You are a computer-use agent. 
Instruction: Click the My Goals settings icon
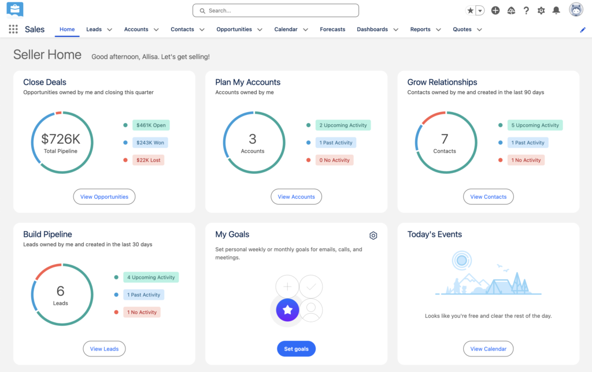click(x=373, y=235)
